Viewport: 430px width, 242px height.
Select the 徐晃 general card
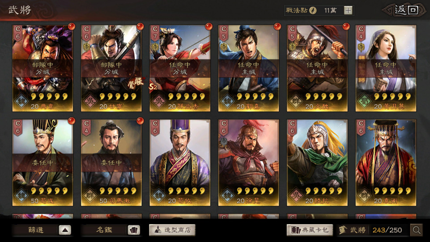point(248,163)
